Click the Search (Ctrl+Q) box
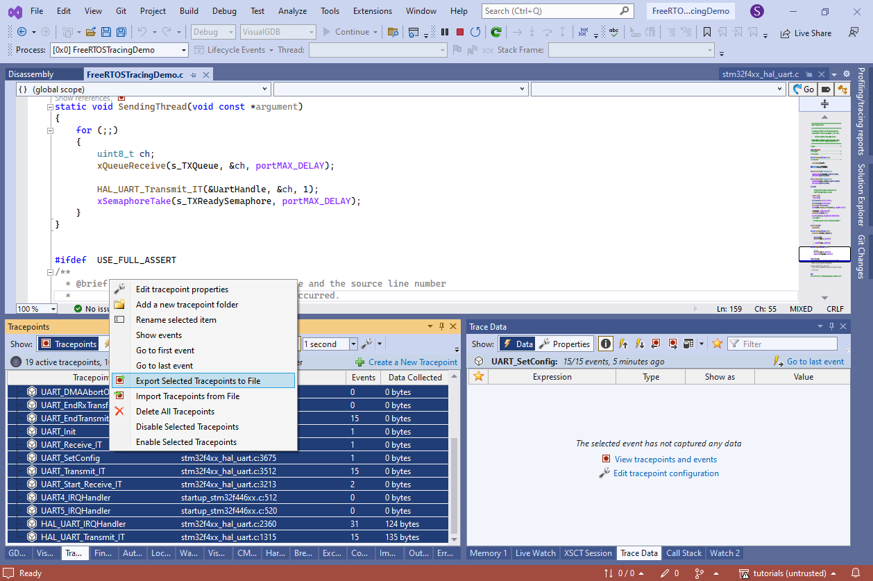 click(557, 11)
